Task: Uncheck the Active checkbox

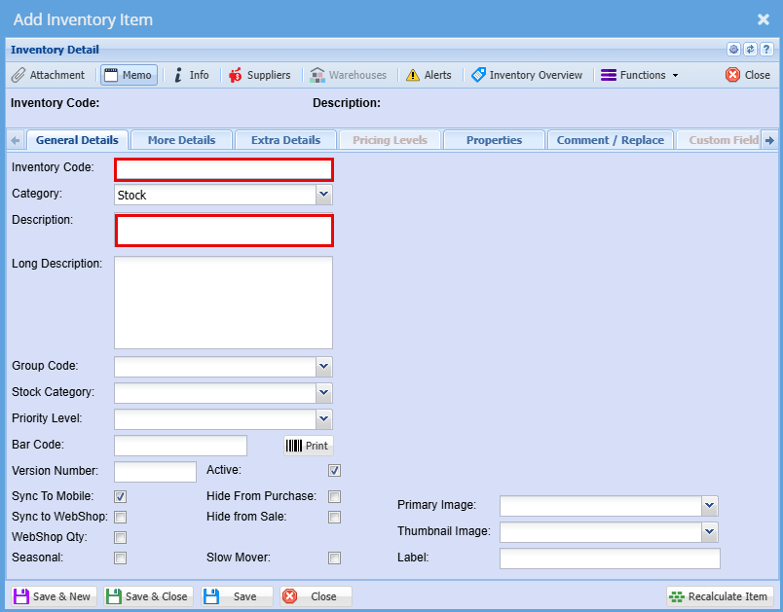Action: pos(334,471)
